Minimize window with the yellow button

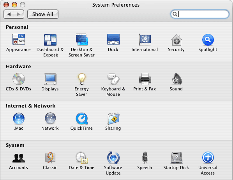click(x=14, y=5)
